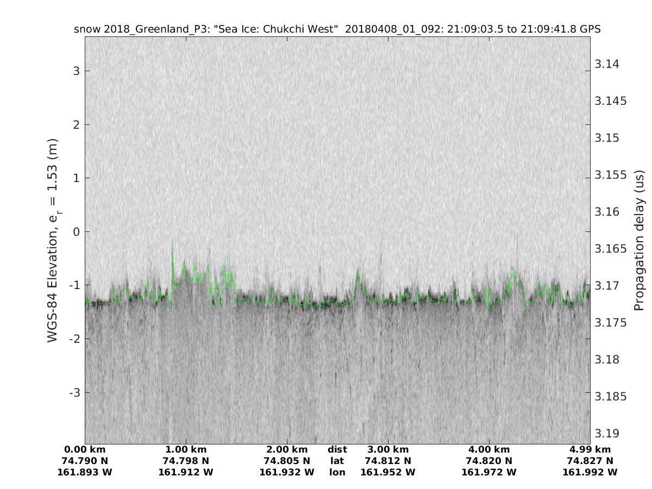Image resolution: width=652 pixels, height=489 pixels.
Task: Click the Propagation delay axis label
Action: (x=640, y=240)
